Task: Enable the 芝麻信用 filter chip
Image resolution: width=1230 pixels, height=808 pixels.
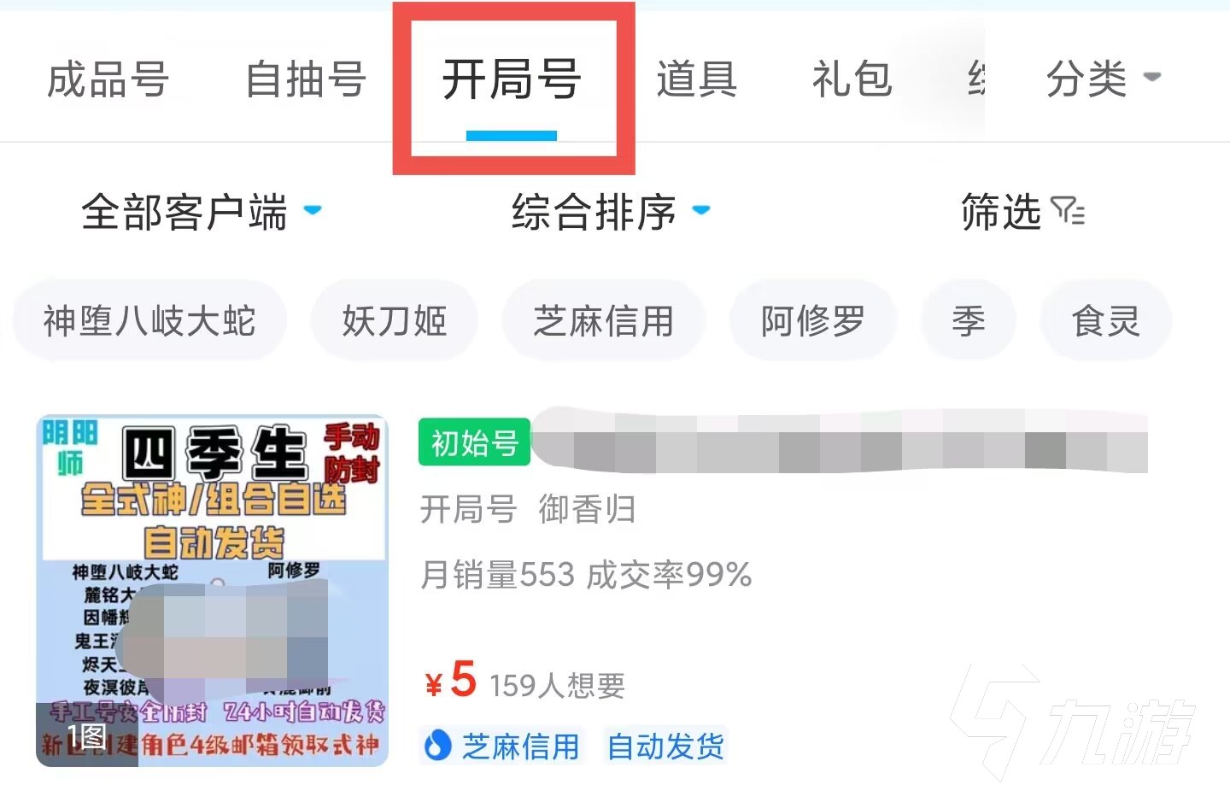Action: coord(604,321)
